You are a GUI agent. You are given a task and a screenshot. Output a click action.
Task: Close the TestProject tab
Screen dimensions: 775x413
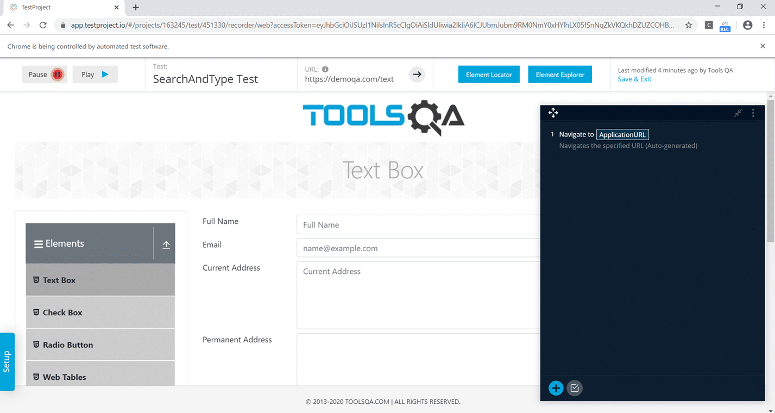117,8
